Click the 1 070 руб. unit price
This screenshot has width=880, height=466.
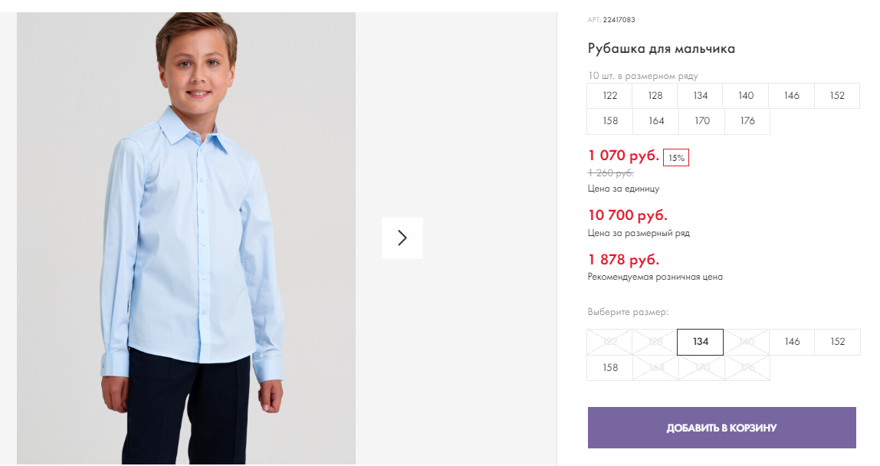pyautogui.click(x=623, y=156)
